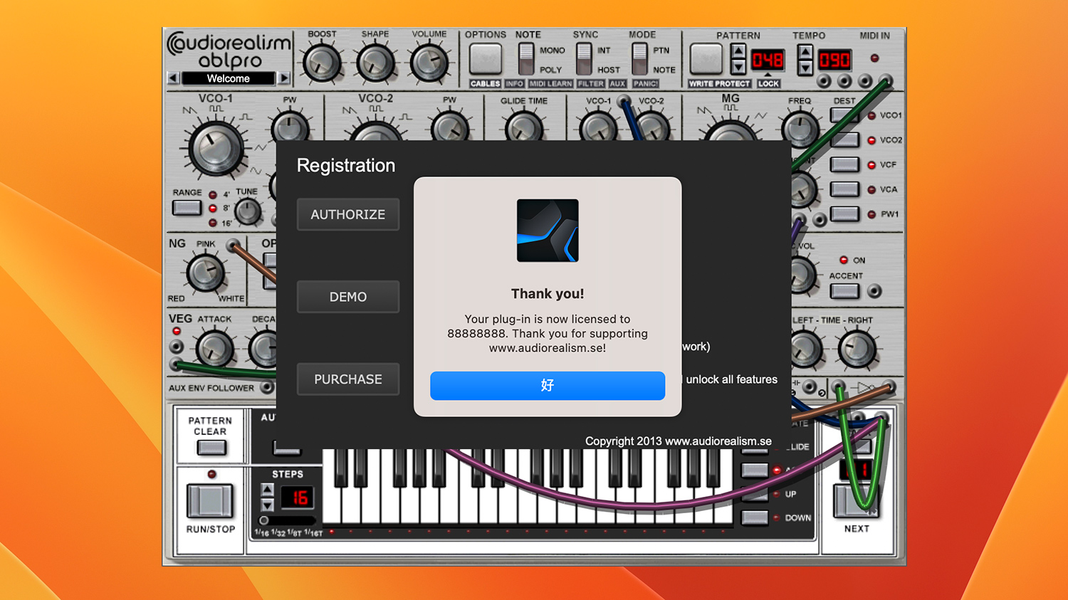1068x600 pixels.
Task: Click the VOLUME knob
Action: pyautogui.click(x=429, y=63)
